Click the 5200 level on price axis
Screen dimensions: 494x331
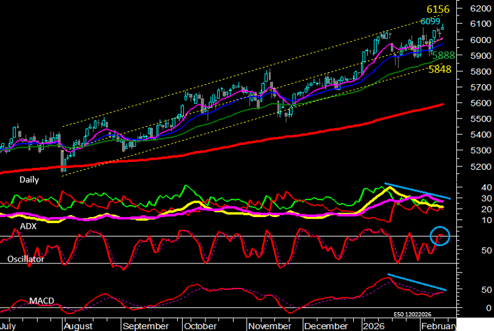click(480, 167)
